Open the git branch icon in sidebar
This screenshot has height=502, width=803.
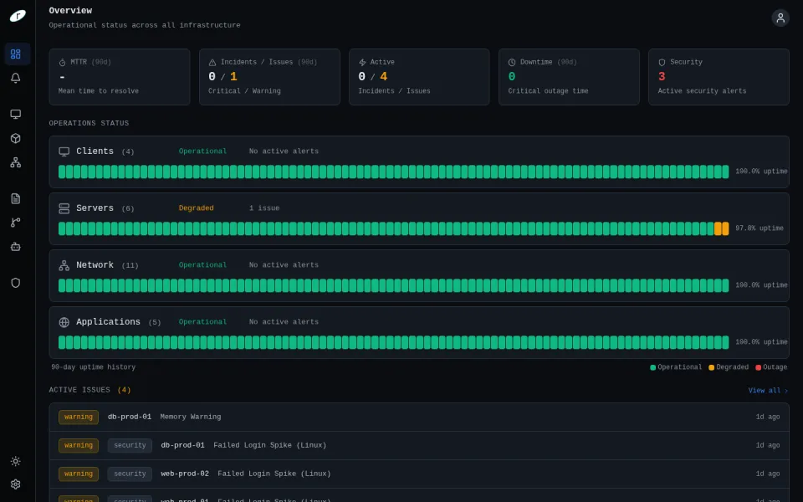16,223
